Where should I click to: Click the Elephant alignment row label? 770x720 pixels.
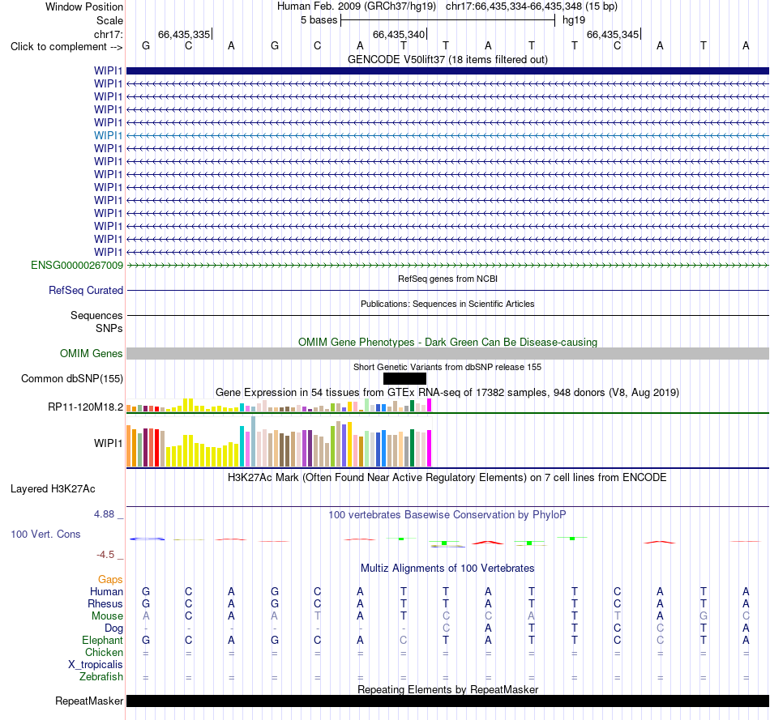coord(102,641)
